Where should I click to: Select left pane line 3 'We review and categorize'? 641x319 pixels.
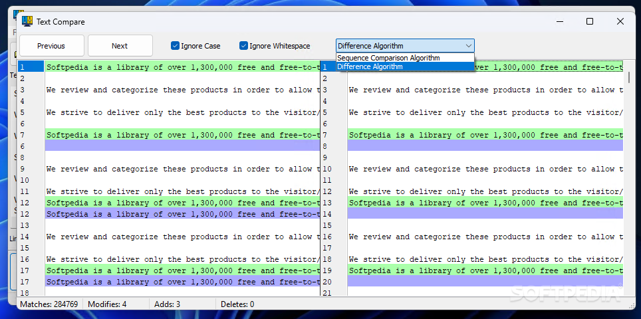coord(182,90)
